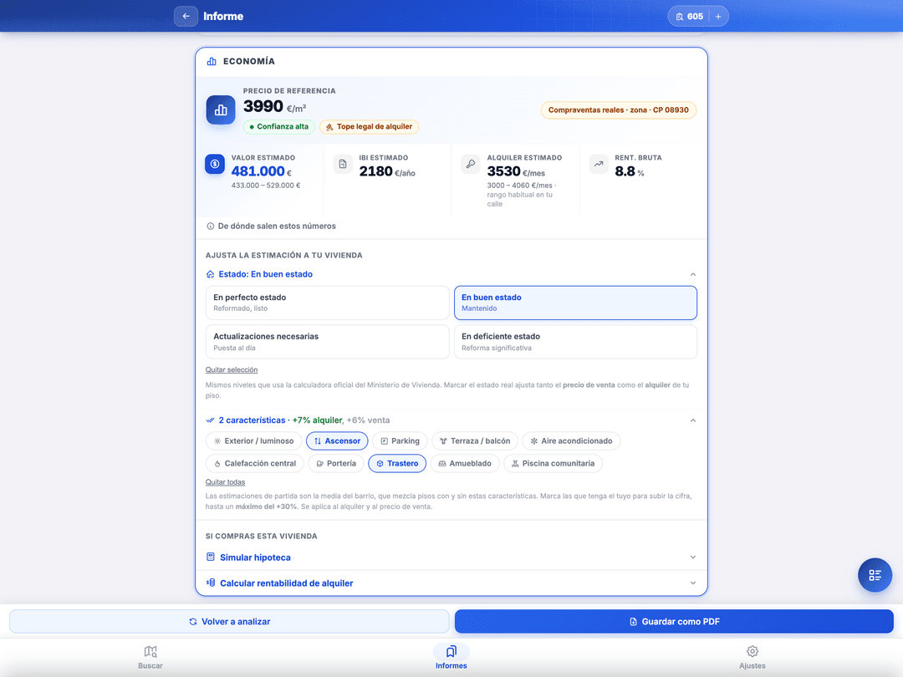Click the info icon beside 'De dónde salen'
The height and width of the screenshot is (677, 903).
pyautogui.click(x=210, y=227)
